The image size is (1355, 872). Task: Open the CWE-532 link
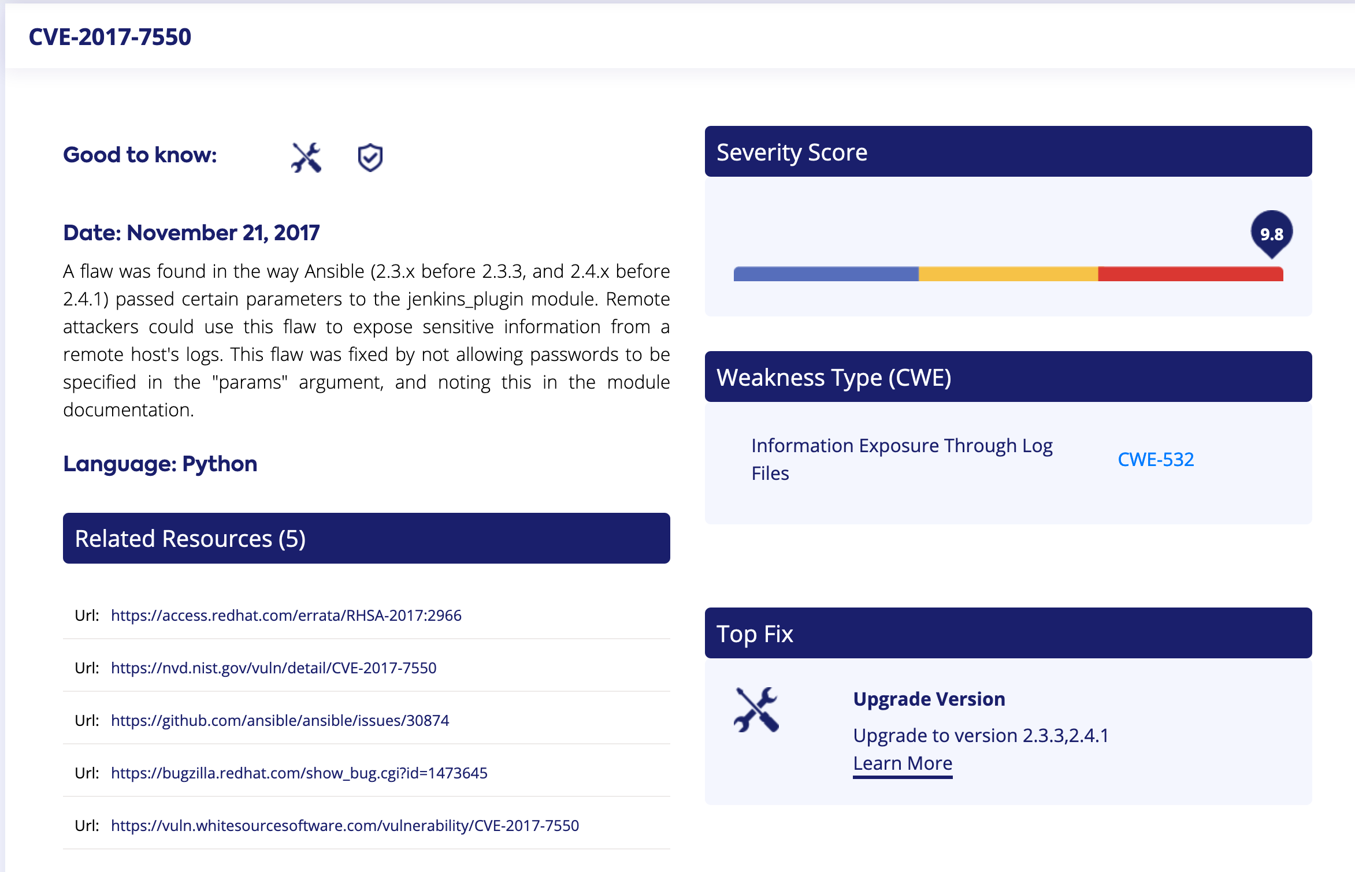tap(1155, 459)
